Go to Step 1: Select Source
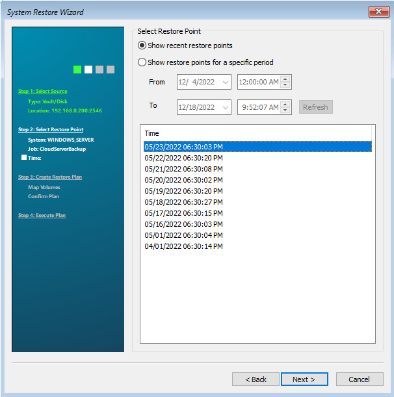394x397 pixels. pos(42,92)
